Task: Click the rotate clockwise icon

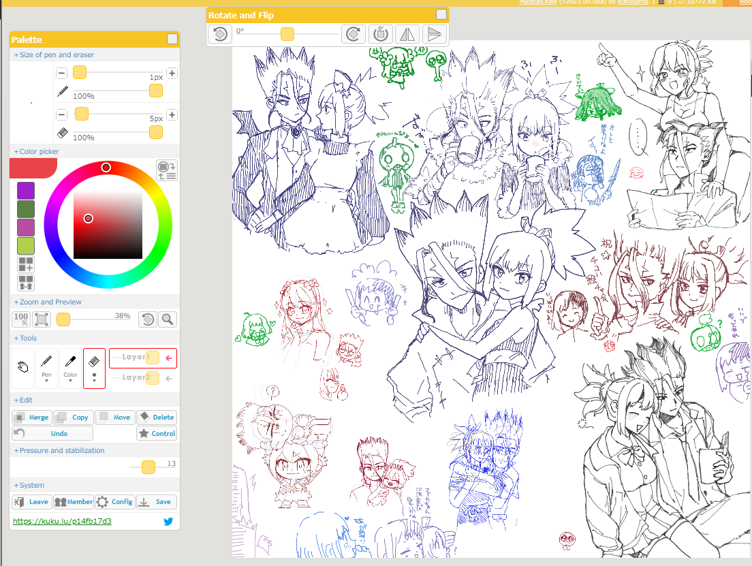Action: (354, 34)
